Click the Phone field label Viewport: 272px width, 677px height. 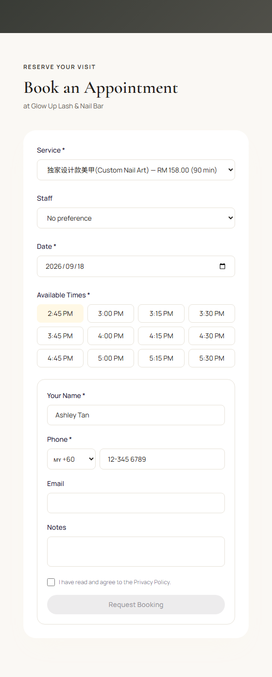pos(59,439)
